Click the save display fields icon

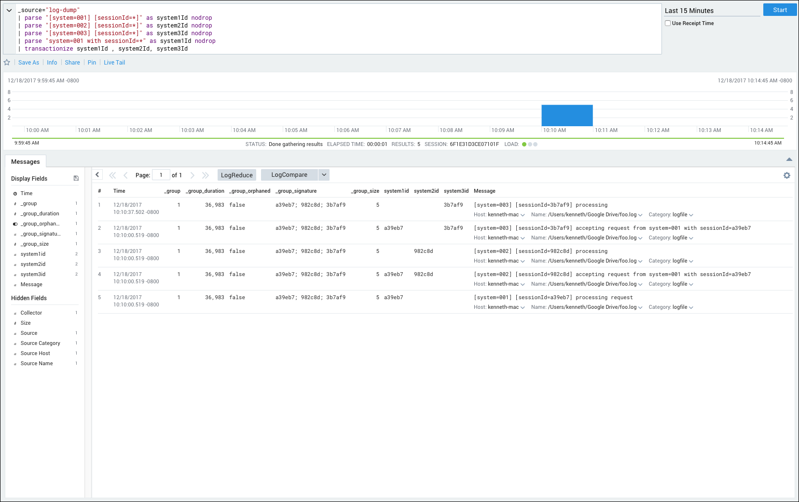(76, 178)
